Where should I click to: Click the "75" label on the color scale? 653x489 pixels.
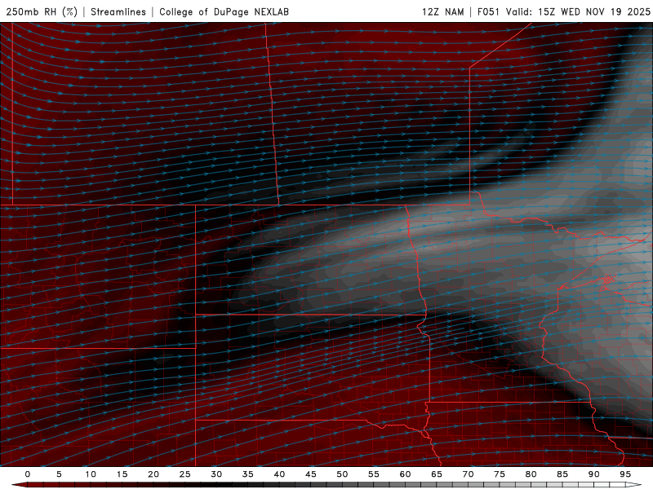pos(500,474)
